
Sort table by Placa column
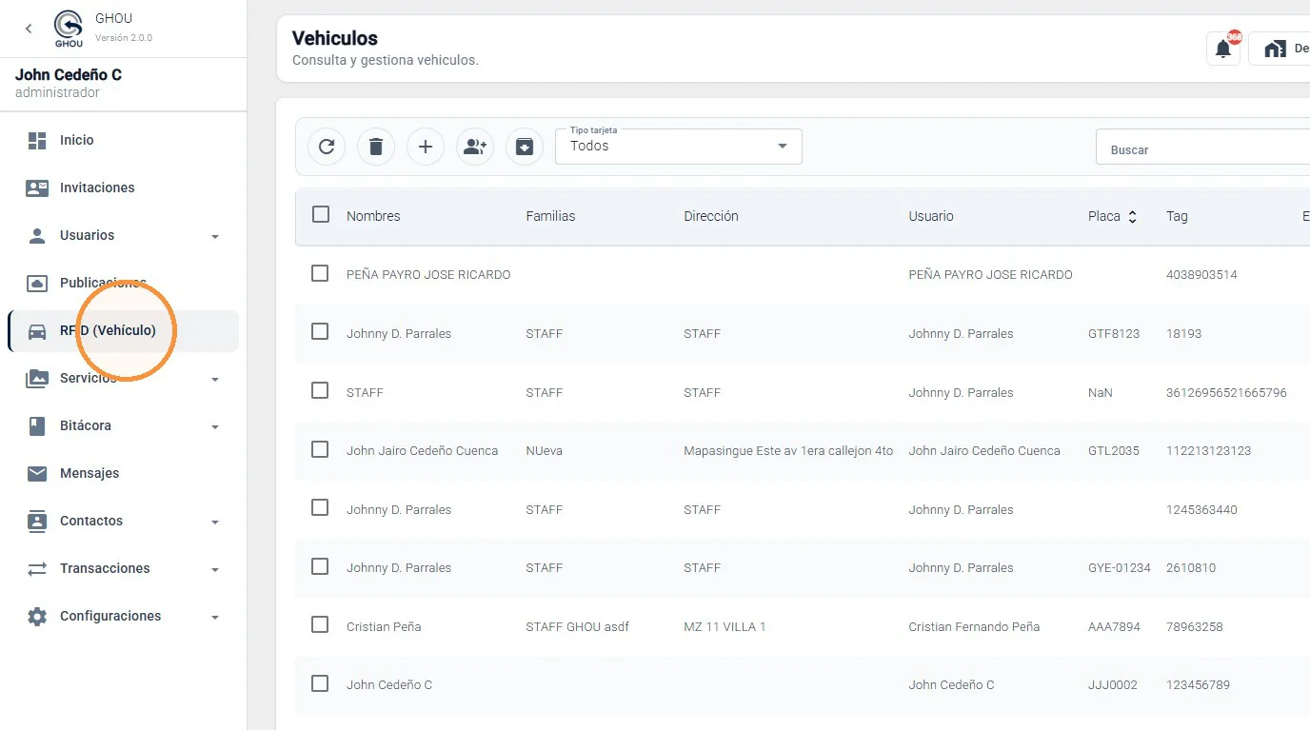(x=1113, y=216)
